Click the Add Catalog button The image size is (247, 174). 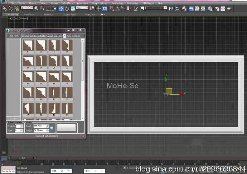(74, 36)
